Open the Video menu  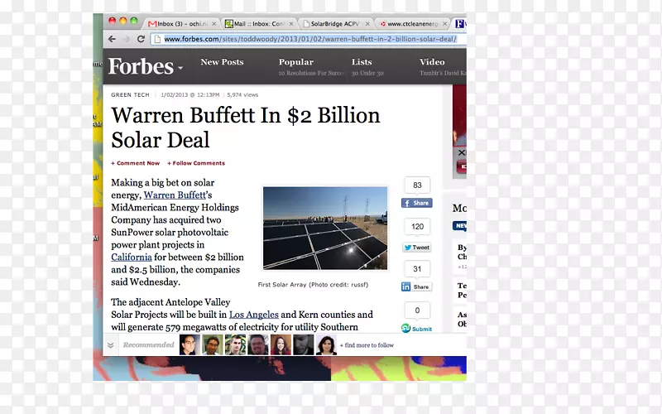coord(432,61)
